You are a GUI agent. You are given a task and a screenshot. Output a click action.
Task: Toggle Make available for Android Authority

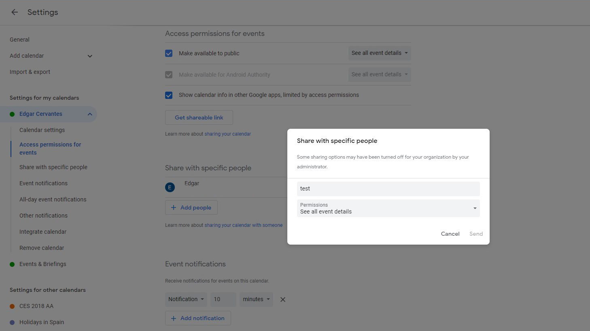click(x=169, y=74)
